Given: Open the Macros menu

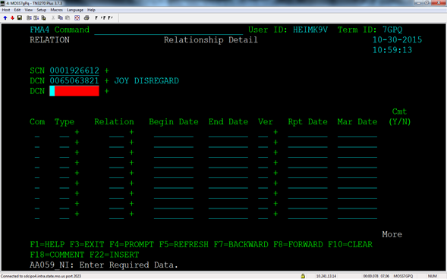Looking at the screenshot, I should 56,10.
